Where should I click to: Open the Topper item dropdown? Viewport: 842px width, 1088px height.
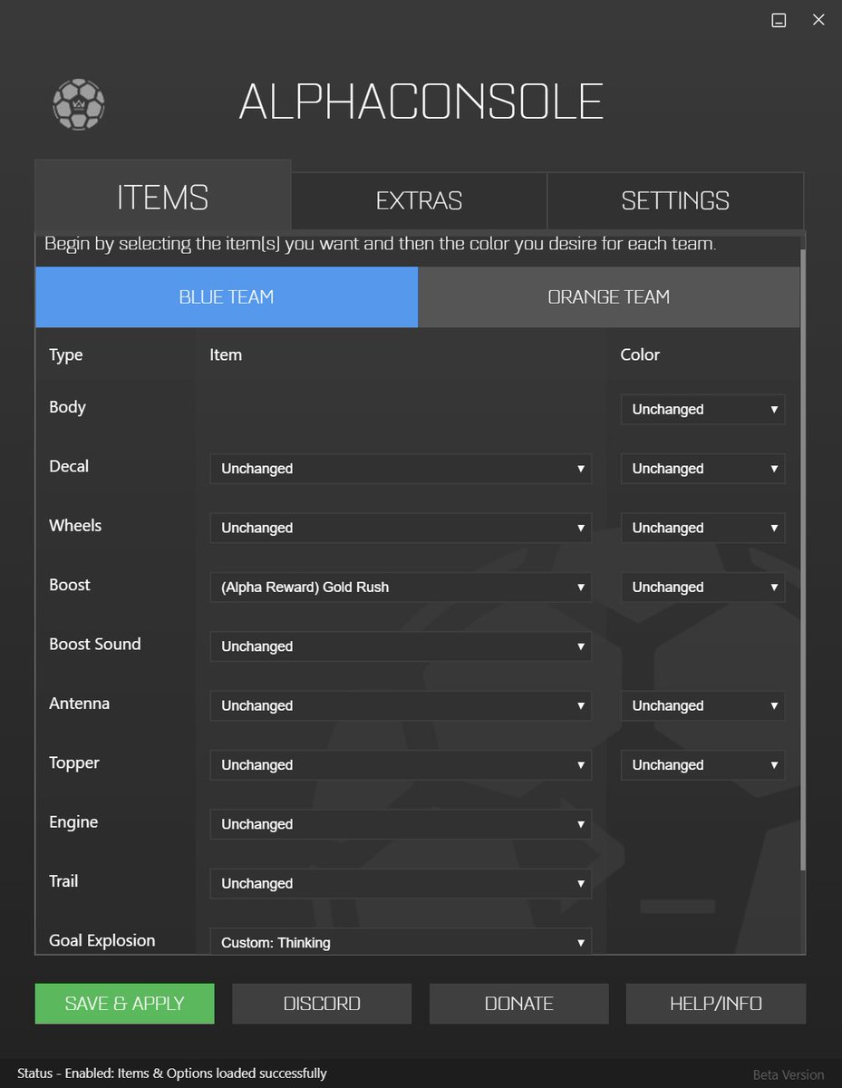click(400, 764)
